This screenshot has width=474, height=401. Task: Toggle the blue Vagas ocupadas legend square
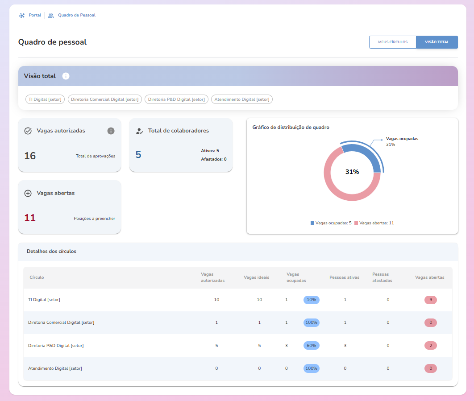(312, 223)
